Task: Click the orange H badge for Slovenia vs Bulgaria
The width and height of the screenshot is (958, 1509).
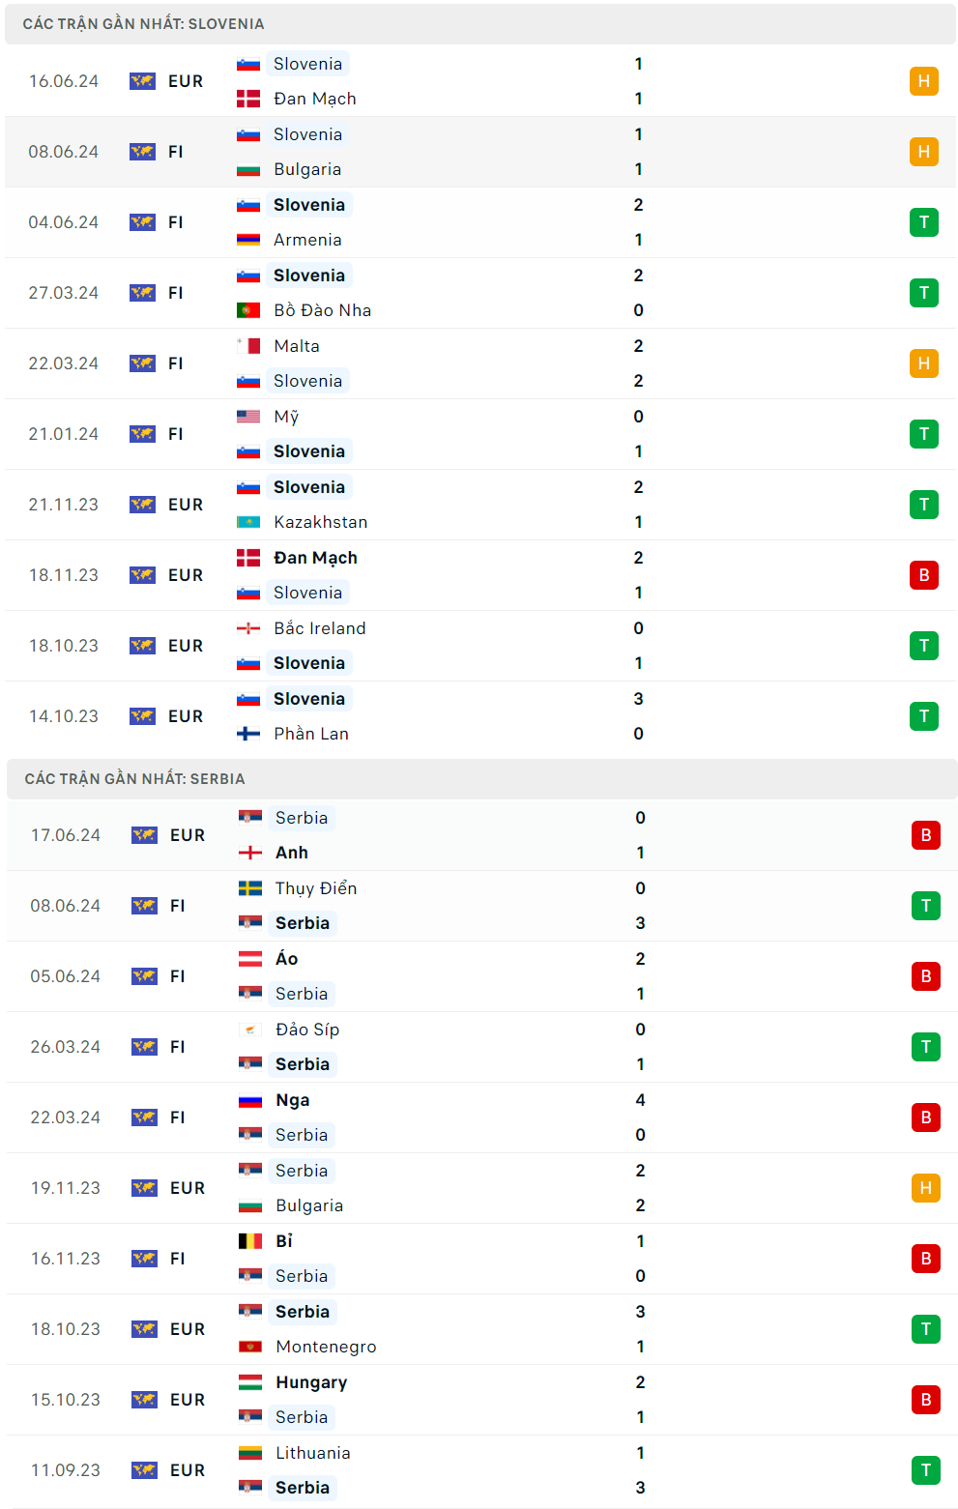Action: pyautogui.click(x=923, y=152)
